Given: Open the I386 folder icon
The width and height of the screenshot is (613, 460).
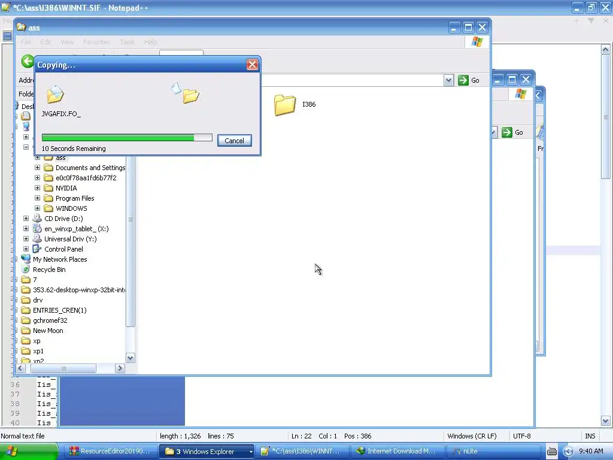Looking at the screenshot, I should 284,105.
